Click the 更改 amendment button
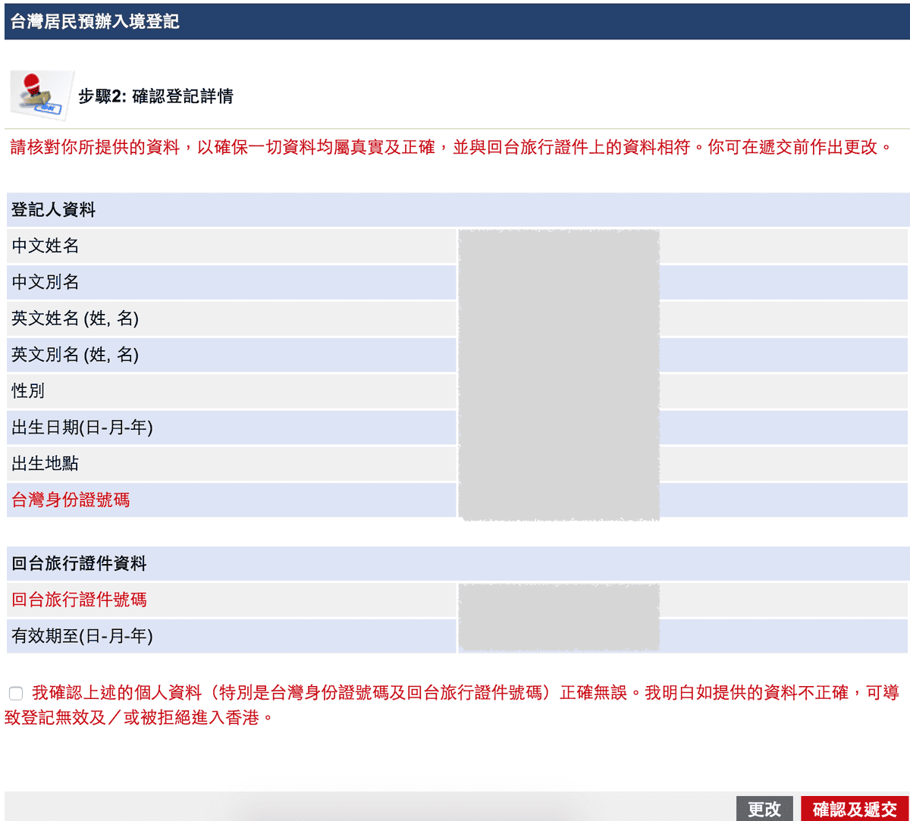This screenshot has width=910, height=821. tap(764, 809)
